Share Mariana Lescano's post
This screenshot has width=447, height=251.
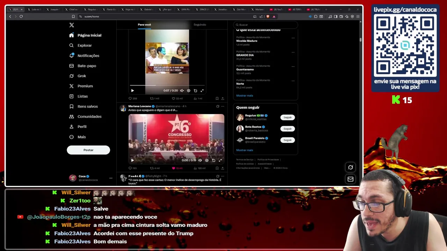222,168
